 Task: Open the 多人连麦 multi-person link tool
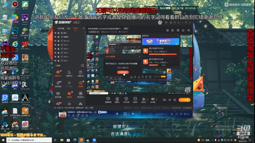69,84
